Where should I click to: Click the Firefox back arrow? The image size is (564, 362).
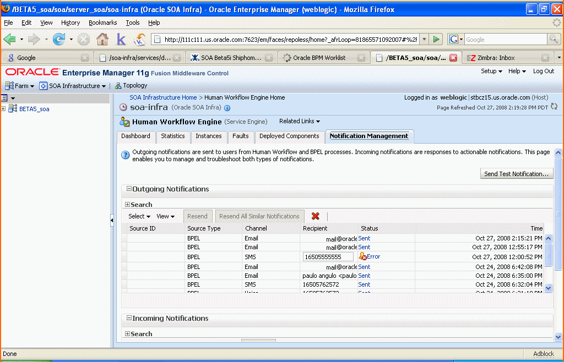[10, 39]
